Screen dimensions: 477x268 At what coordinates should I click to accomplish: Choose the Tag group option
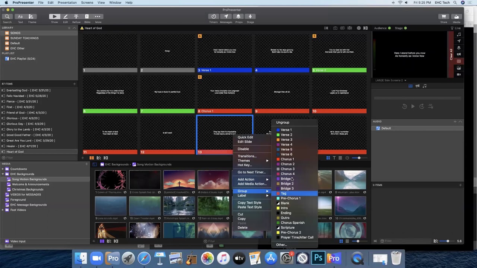tap(294, 194)
